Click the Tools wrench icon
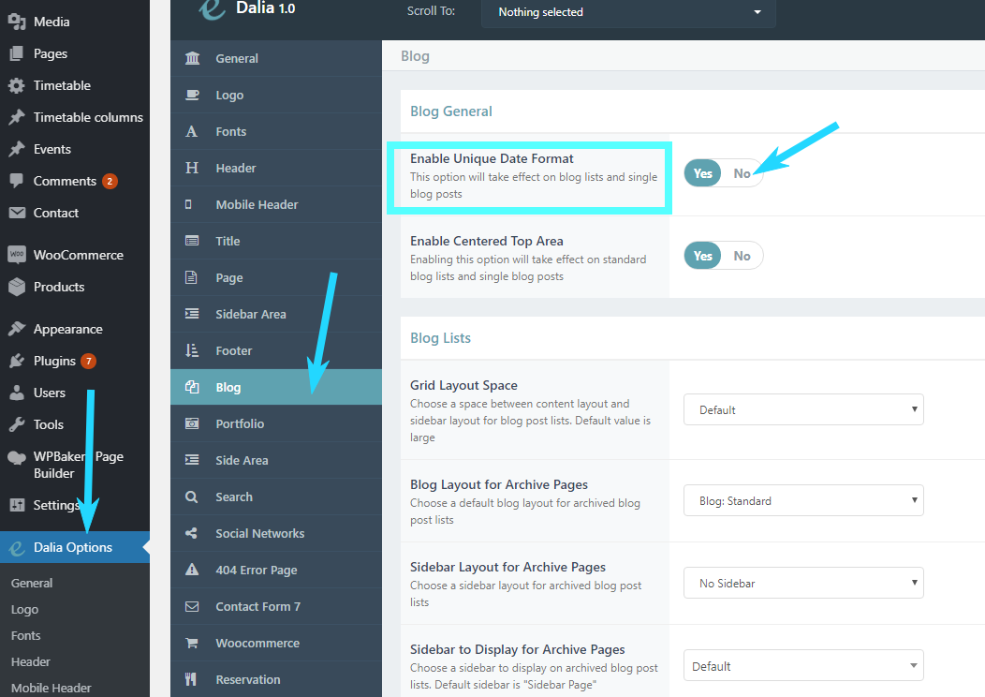The height and width of the screenshot is (697, 985). pyautogui.click(x=17, y=424)
